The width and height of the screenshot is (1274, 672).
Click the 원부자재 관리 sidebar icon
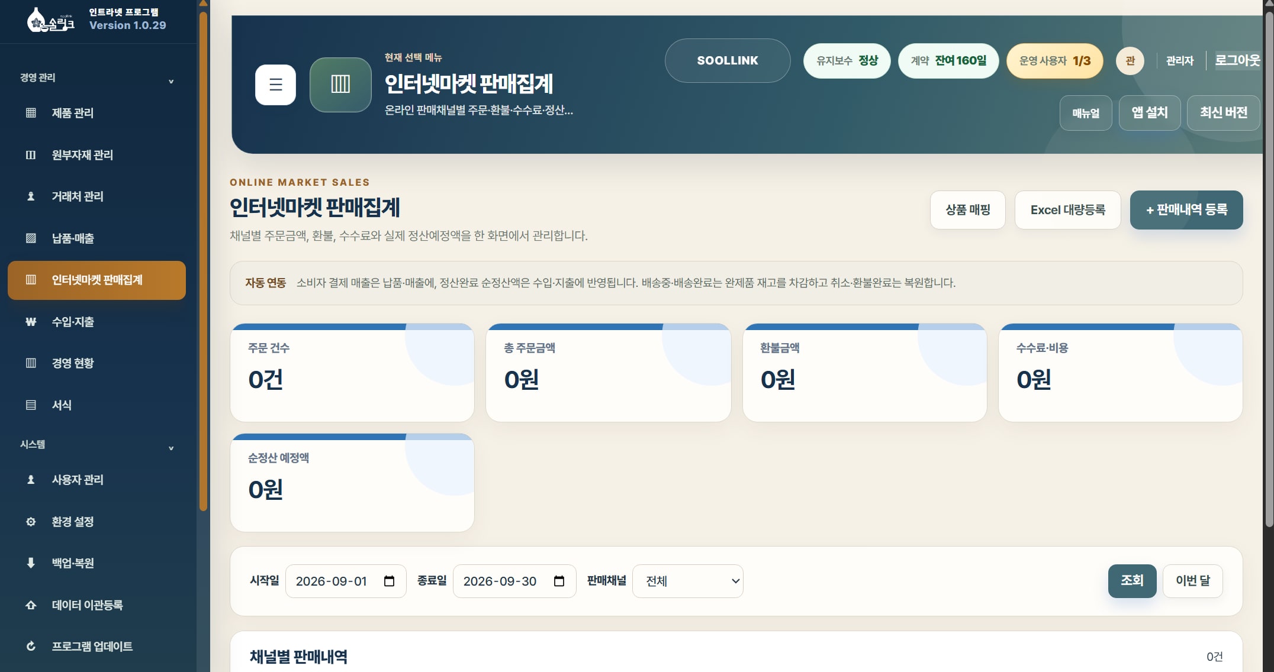(31, 155)
